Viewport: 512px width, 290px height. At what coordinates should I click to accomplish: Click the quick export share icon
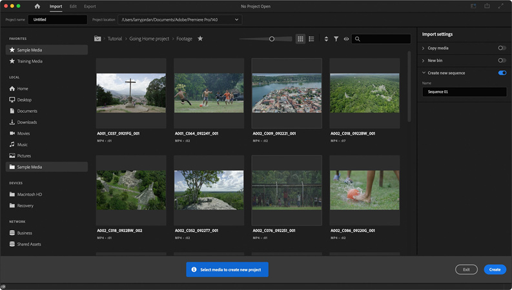pos(487,6)
